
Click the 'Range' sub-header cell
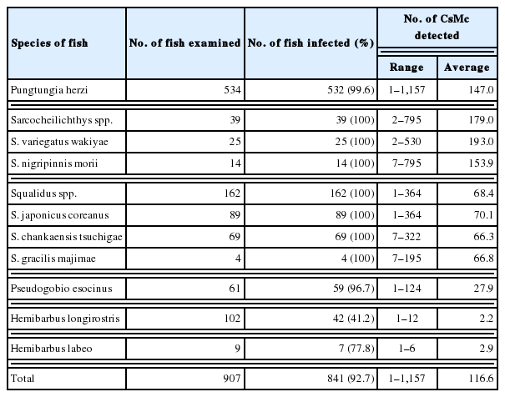pos(407,68)
